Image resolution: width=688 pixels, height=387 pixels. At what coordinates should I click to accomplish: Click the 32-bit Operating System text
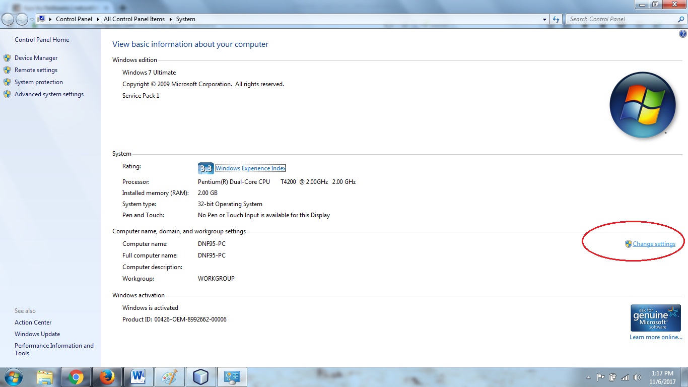230,204
